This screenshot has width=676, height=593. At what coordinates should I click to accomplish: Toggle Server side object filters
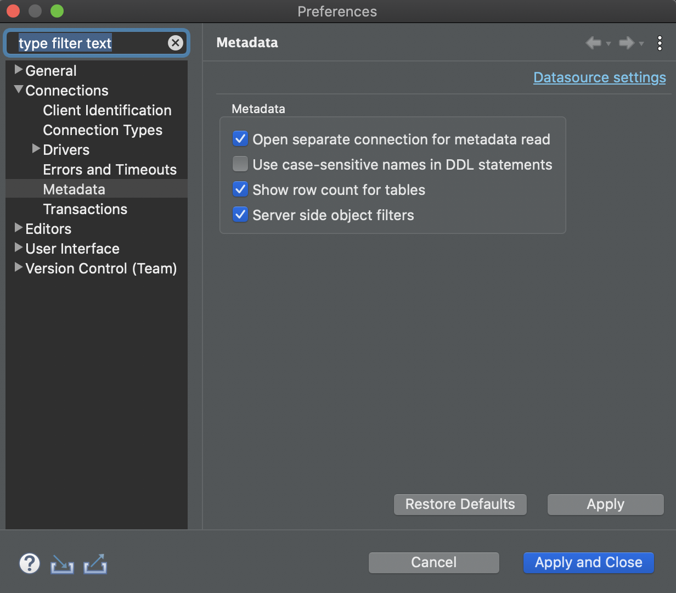pyautogui.click(x=240, y=214)
